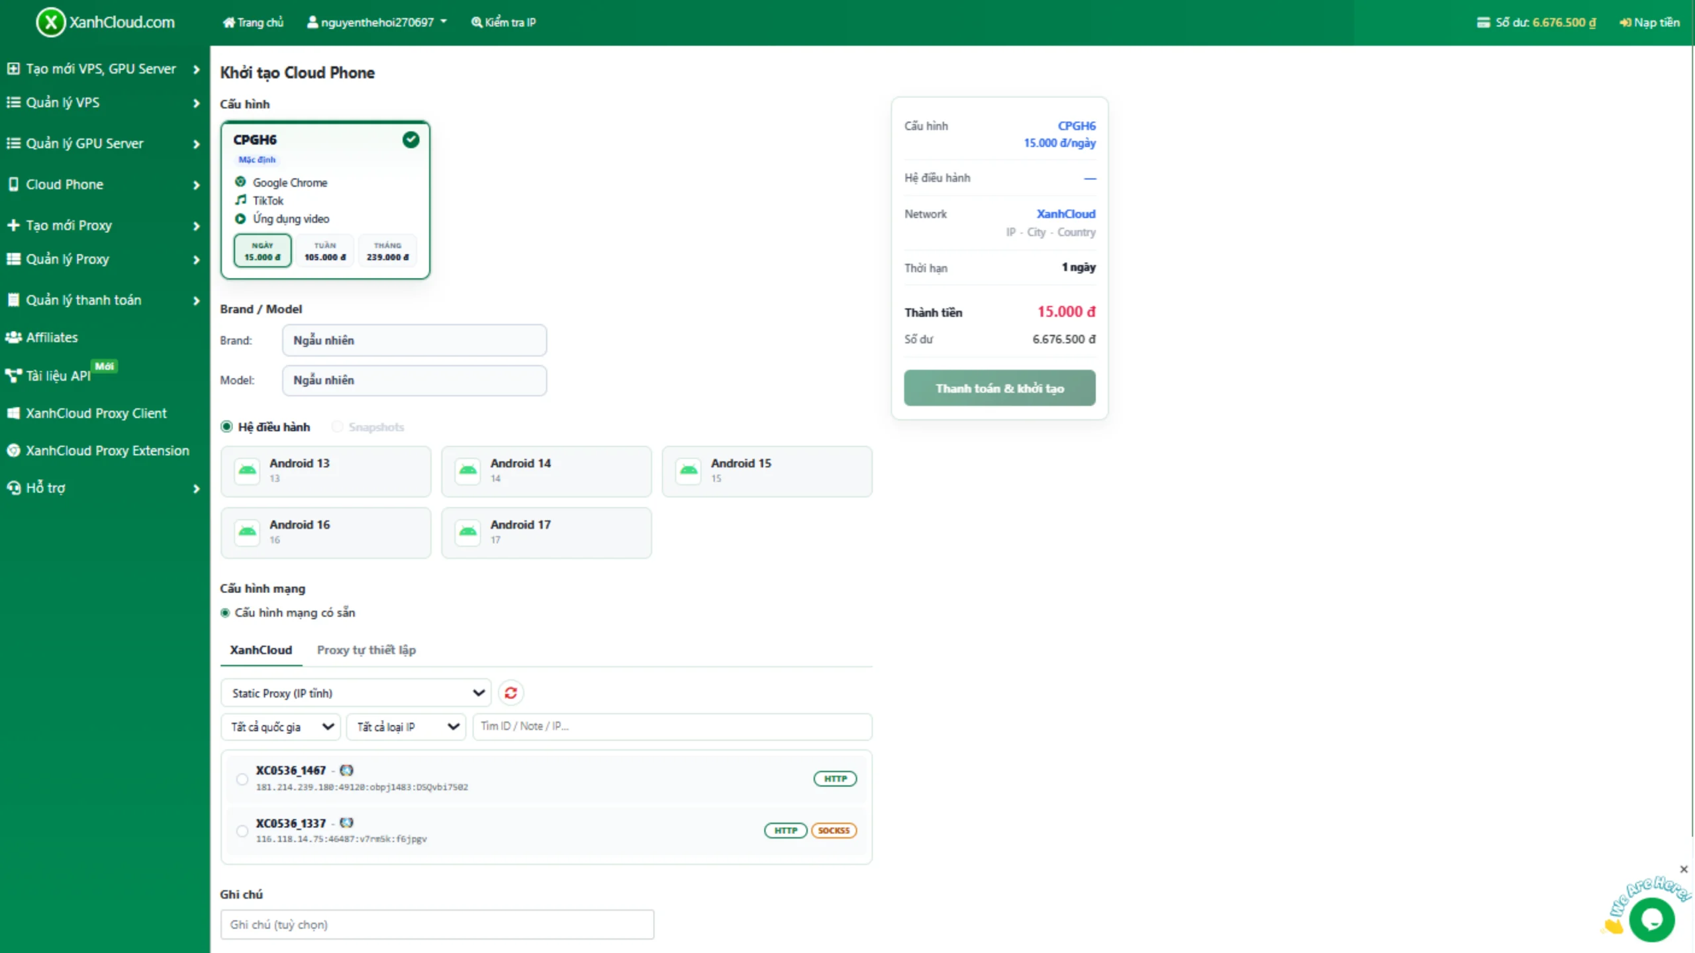This screenshot has width=1695, height=953.
Task: Switch to Proxy tự thiết lập tab
Action: 366,650
